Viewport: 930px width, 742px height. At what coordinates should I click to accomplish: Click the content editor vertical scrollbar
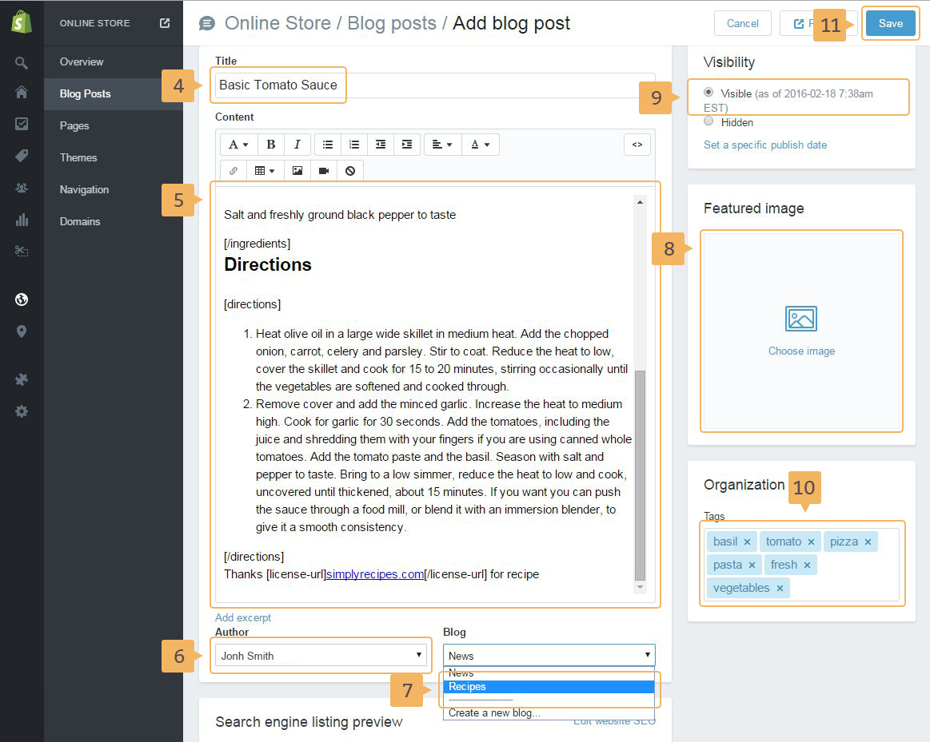pos(640,474)
